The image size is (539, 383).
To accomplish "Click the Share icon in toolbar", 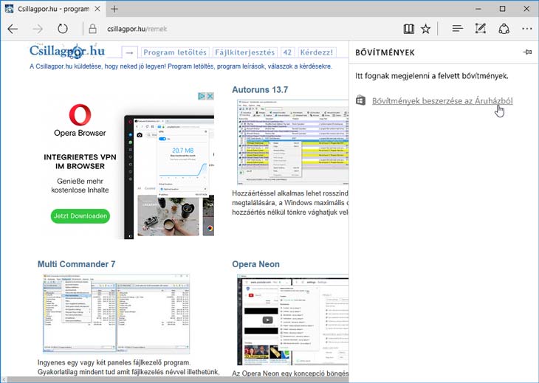I will [504, 30].
